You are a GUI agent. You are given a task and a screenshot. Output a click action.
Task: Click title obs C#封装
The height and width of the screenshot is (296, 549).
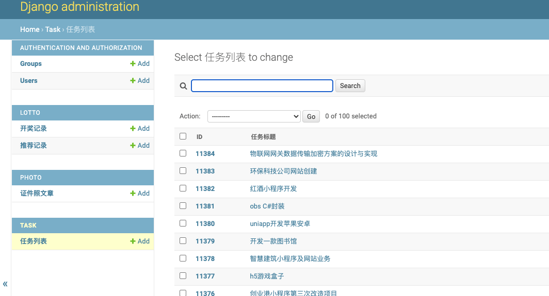(x=267, y=206)
